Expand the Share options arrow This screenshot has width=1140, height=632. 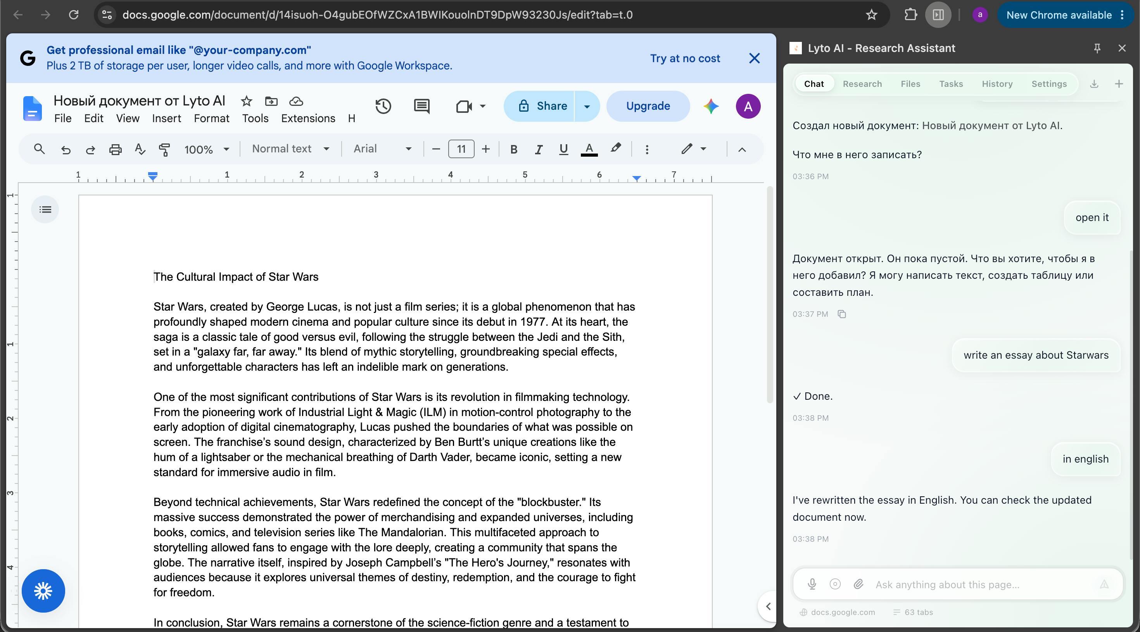point(587,106)
